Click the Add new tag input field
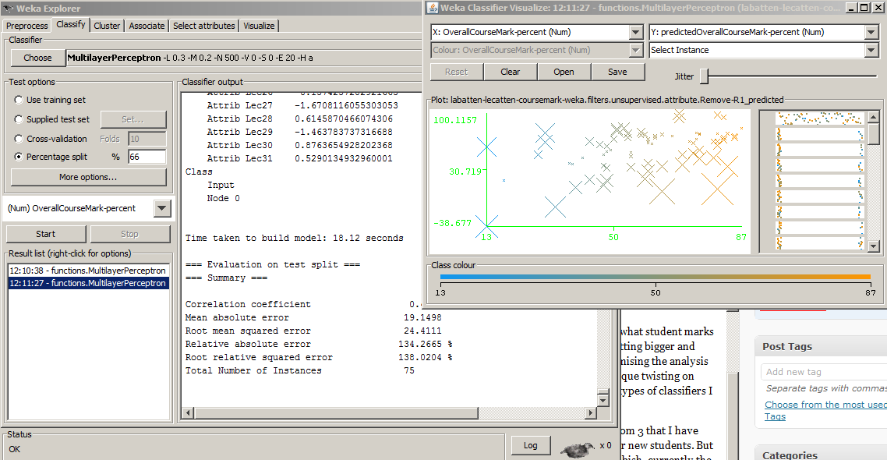Screen dimensions: 887x460 coord(824,372)
